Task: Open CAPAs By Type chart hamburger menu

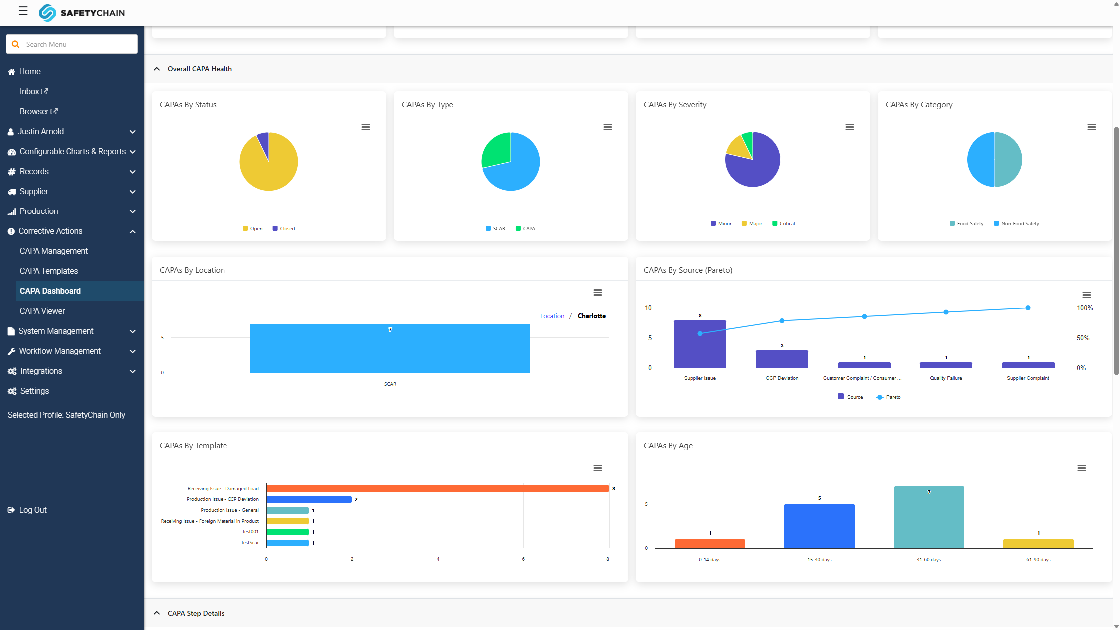Action: [608, 127]
